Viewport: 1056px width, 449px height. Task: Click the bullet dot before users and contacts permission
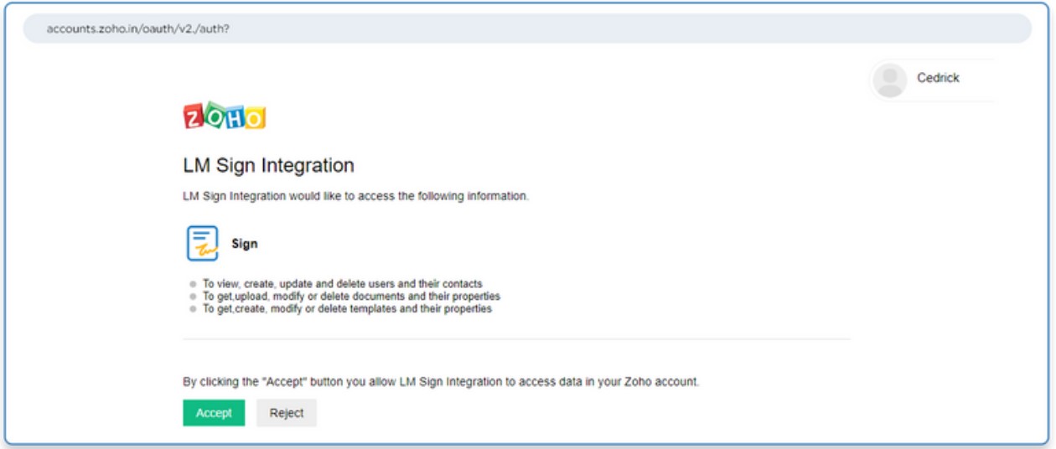(x=193, y=284)
